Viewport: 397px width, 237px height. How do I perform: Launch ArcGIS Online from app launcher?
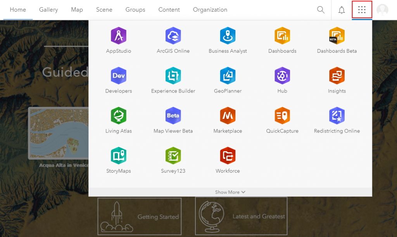[173, 36]
